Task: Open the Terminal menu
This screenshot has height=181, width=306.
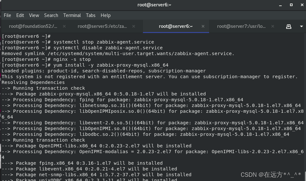Action: point(72,15)
